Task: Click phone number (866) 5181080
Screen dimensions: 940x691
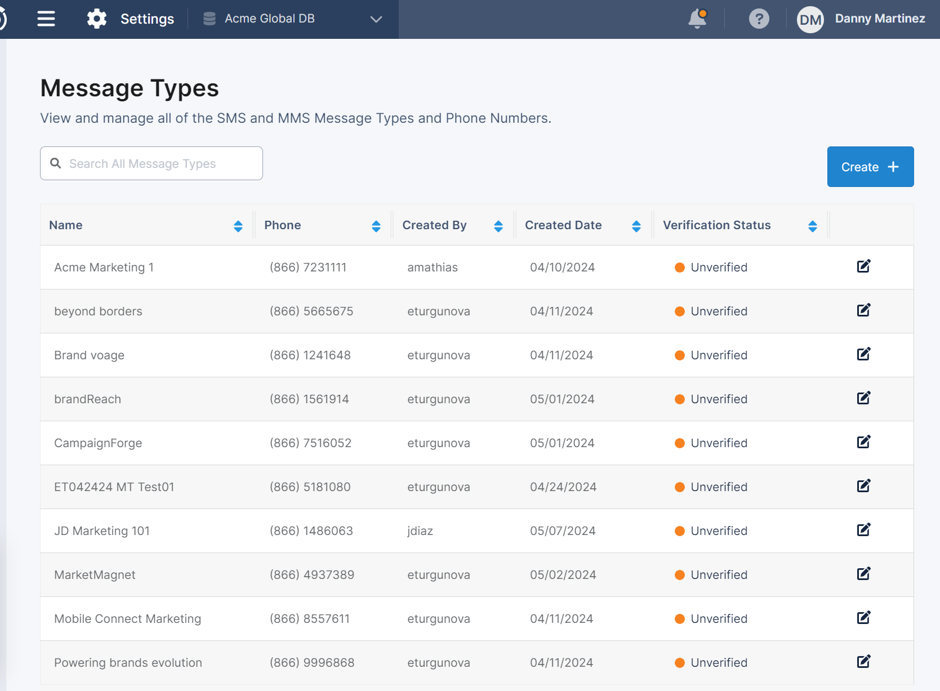Action: (x=310, y=487)
